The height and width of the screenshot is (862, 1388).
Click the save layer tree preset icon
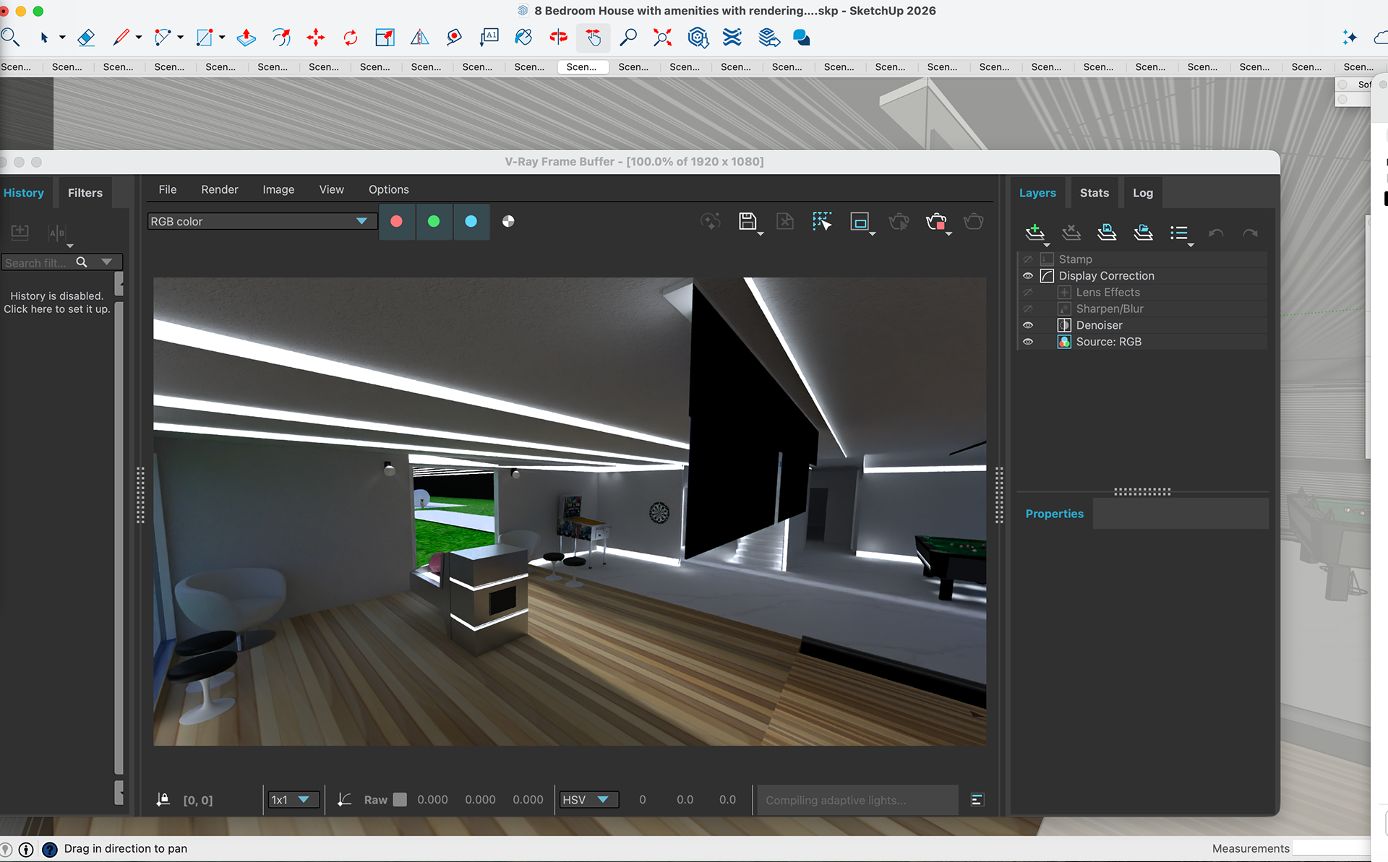(1107, 232)
